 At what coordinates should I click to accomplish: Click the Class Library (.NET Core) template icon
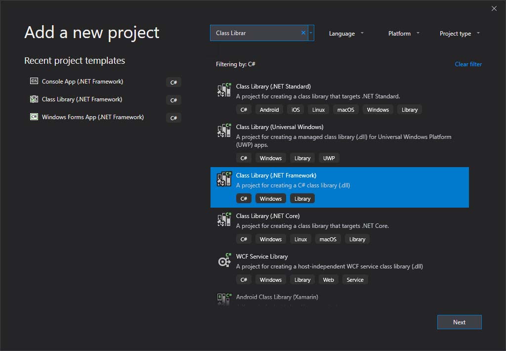(x=224, y=219)
